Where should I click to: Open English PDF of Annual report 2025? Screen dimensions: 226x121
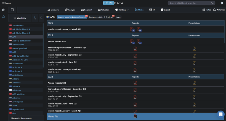[x=139, y=42]
